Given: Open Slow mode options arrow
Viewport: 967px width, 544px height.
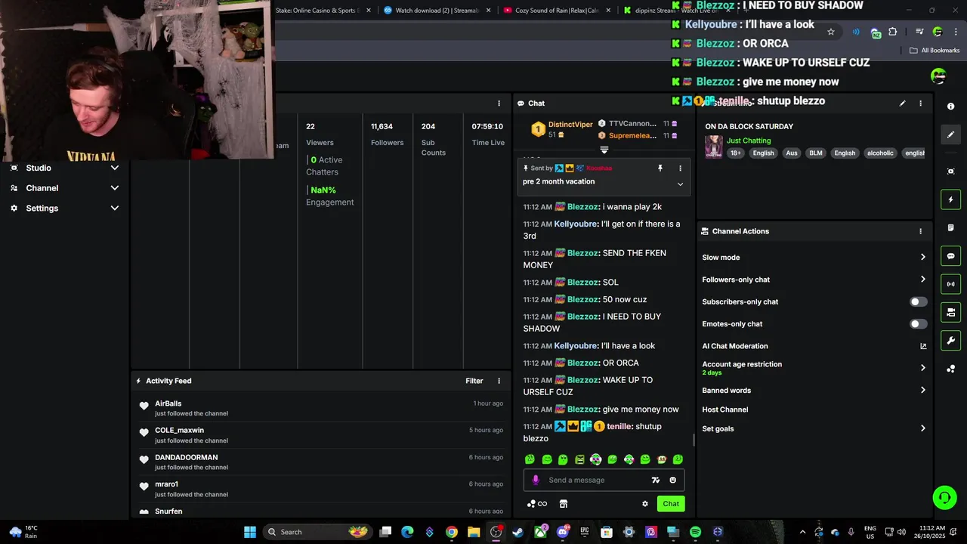Looking at the screenshot, I should pos(922,258).
